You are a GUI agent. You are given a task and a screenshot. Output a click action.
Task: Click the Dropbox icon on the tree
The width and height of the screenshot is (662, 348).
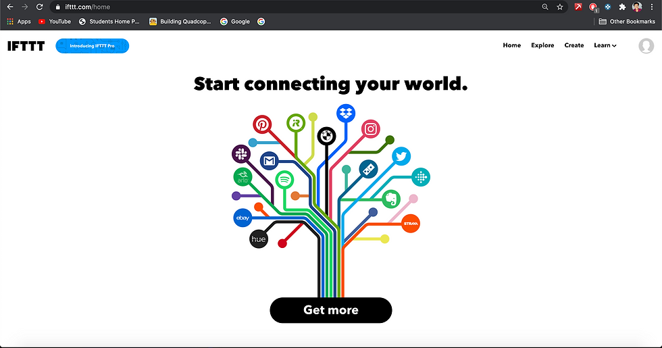click(346, 114)
